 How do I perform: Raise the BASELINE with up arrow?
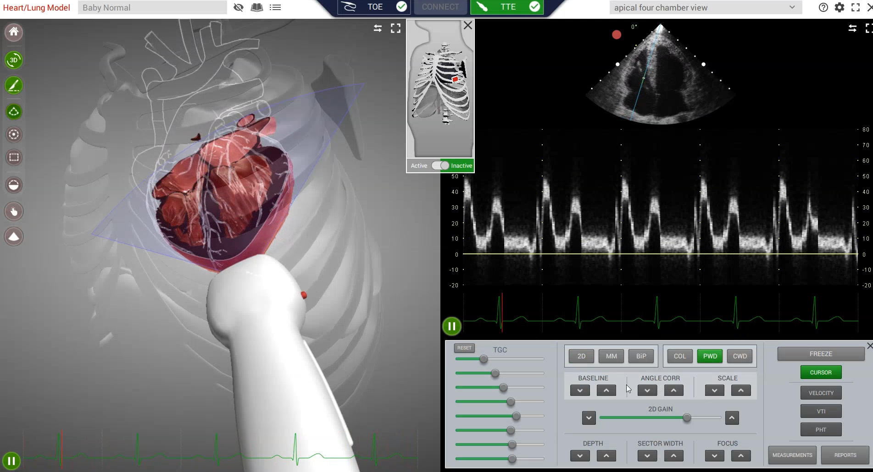pos(606,390)
